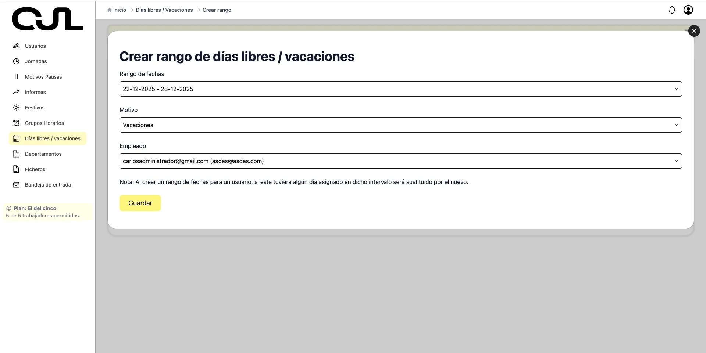The image size is (706, 353).
Task: Select the Festivos sun icon
Action: click(16, 108)
